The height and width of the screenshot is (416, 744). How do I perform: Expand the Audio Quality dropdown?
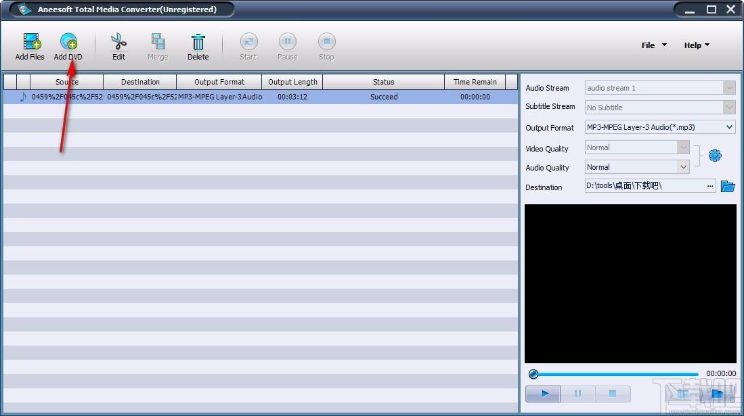click(683, 167)
